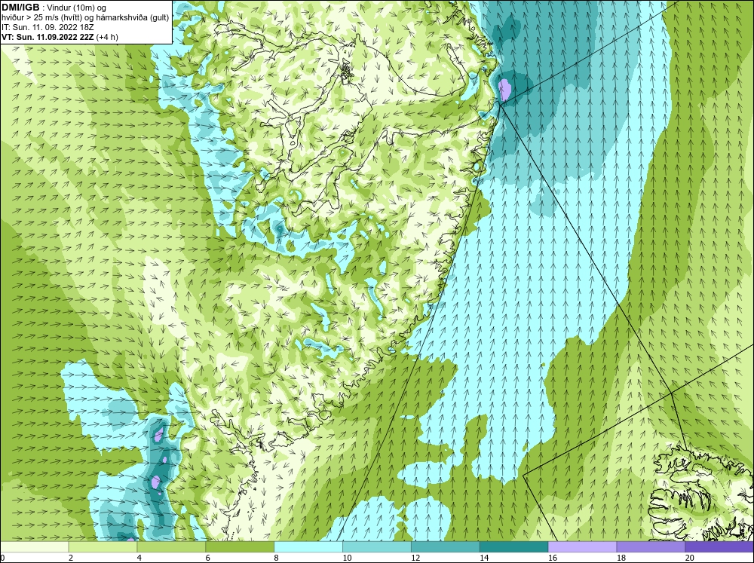
Task: Click the '(+4 h)' forecast offset text
Action: (107, 36)
